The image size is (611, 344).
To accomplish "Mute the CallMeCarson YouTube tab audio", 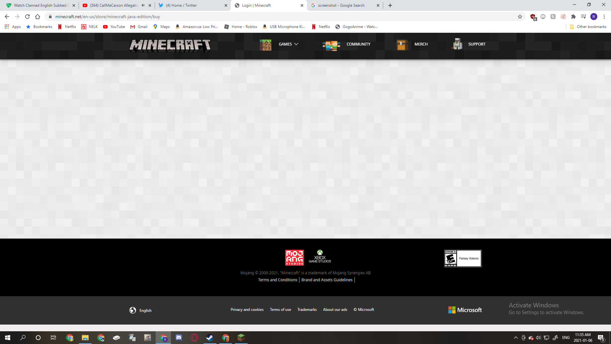I will click(143, 5).
